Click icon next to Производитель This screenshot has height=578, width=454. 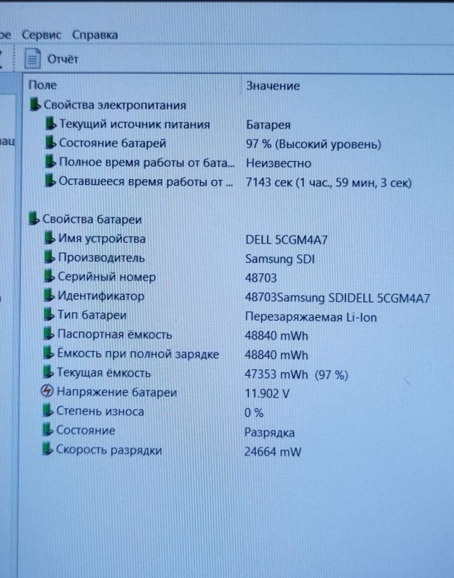pos(49,257)
